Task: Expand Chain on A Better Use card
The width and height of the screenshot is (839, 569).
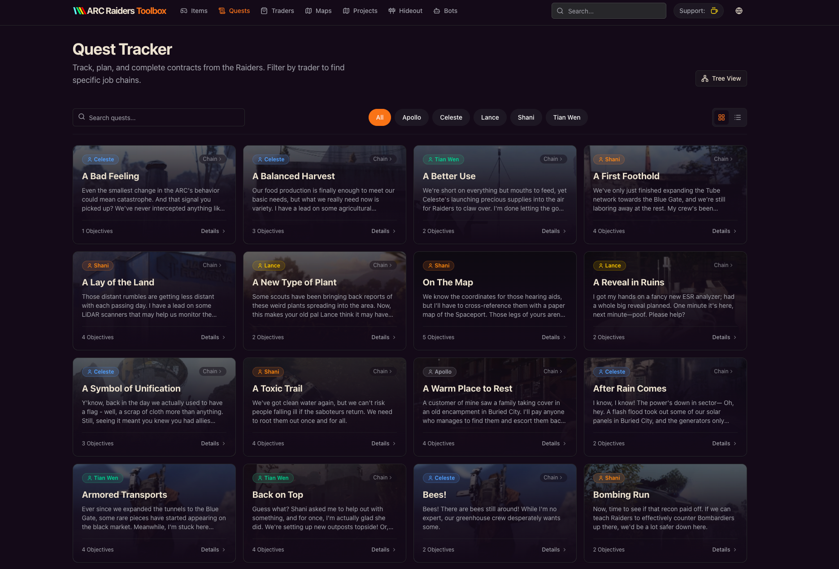Action: [x=553, y=159]
